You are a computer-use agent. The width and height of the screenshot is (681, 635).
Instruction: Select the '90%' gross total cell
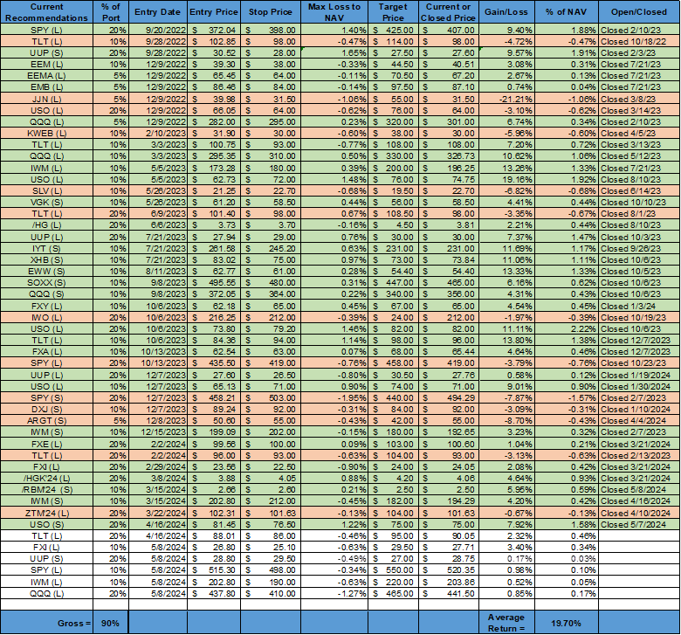pyautogui.click(x=110, y=623)
